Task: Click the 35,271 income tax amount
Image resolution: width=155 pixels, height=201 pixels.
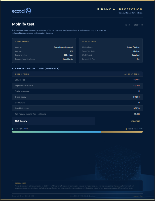Action: pyautogui.click(x=137, y=114)
